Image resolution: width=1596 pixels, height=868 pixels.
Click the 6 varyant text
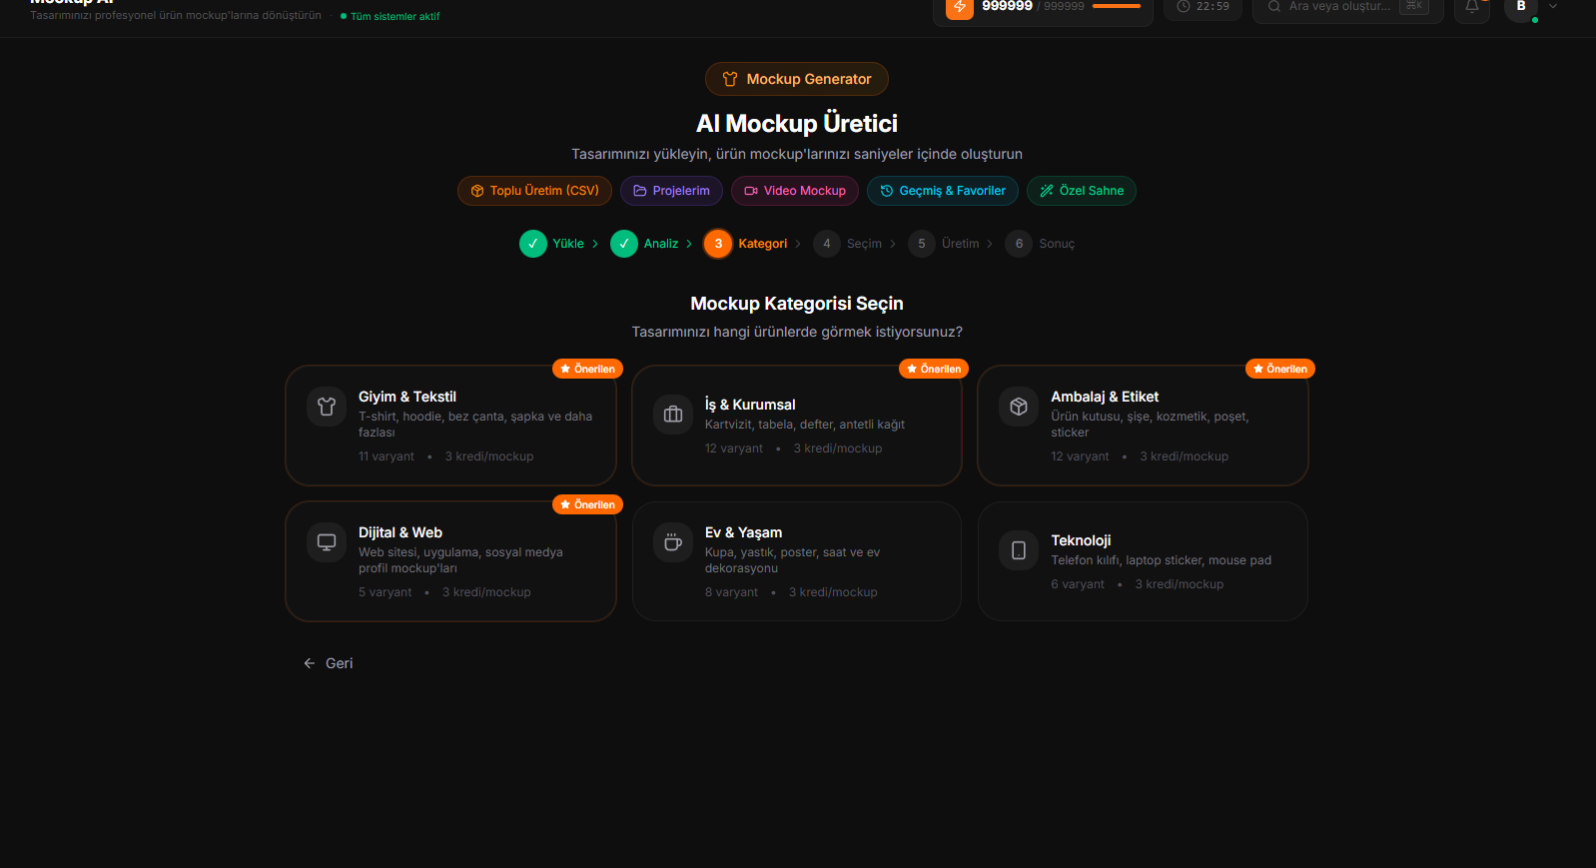pyautogui.click(x=1078, y=584)
